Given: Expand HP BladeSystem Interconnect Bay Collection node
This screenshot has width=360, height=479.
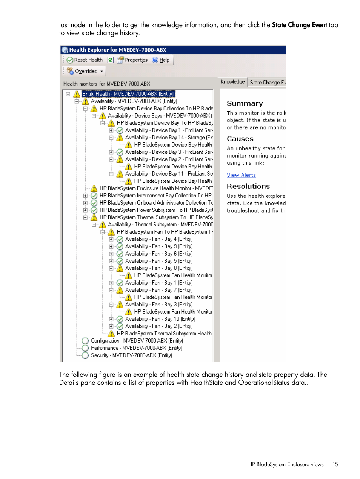Looking at the screenshot, I should 85,196.
